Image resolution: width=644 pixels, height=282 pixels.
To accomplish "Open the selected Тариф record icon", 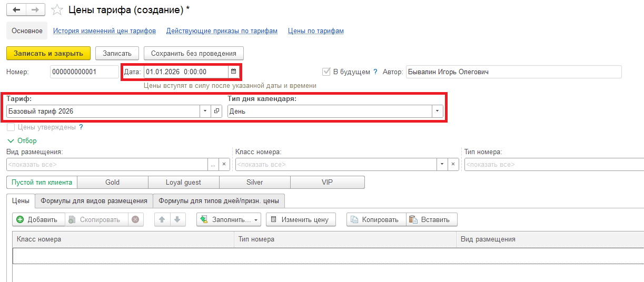I will [x=216, y=111].
